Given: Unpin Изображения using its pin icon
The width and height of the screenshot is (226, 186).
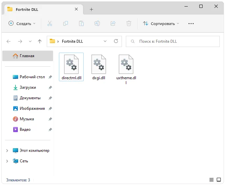Looking at the screenshot, I should [x=50, y=108].
